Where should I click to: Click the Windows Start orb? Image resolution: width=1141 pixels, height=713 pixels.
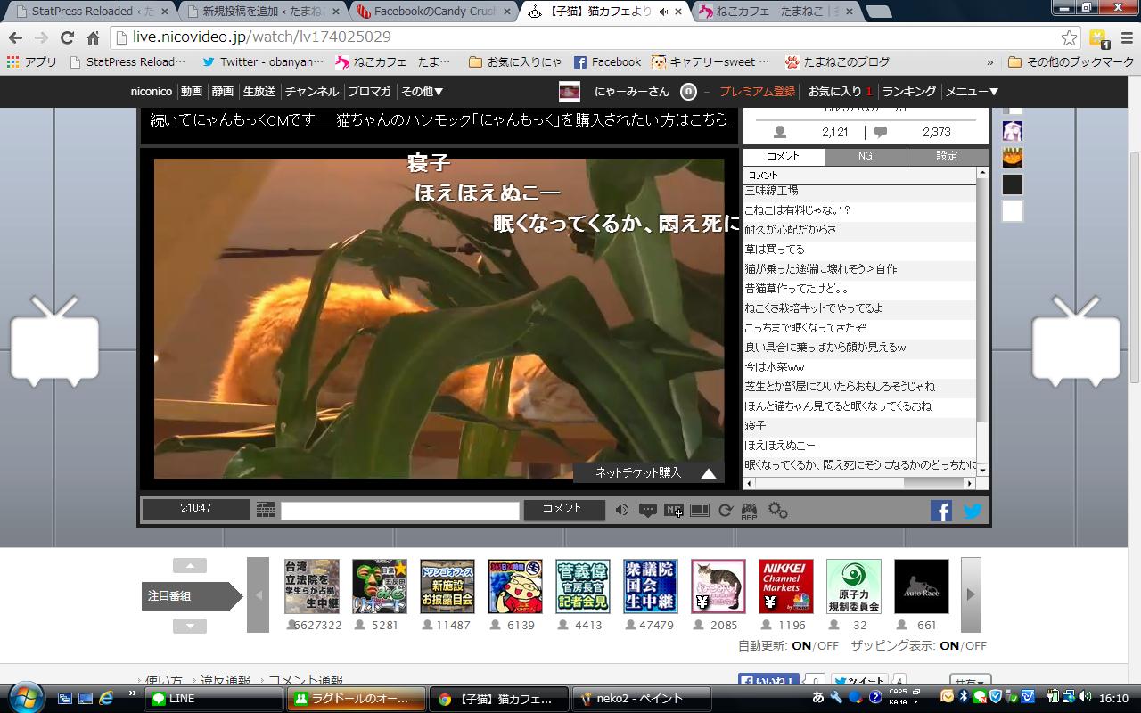pos(24,698)
